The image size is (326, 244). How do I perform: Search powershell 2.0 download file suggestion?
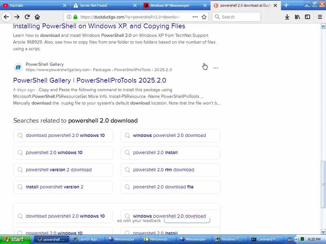point(171,187)
